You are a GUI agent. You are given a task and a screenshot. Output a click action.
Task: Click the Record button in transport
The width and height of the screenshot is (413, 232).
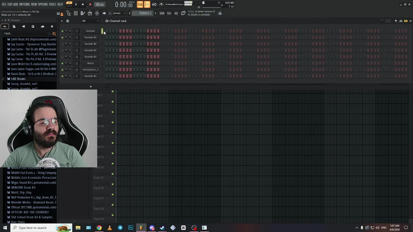pos(90,5)
